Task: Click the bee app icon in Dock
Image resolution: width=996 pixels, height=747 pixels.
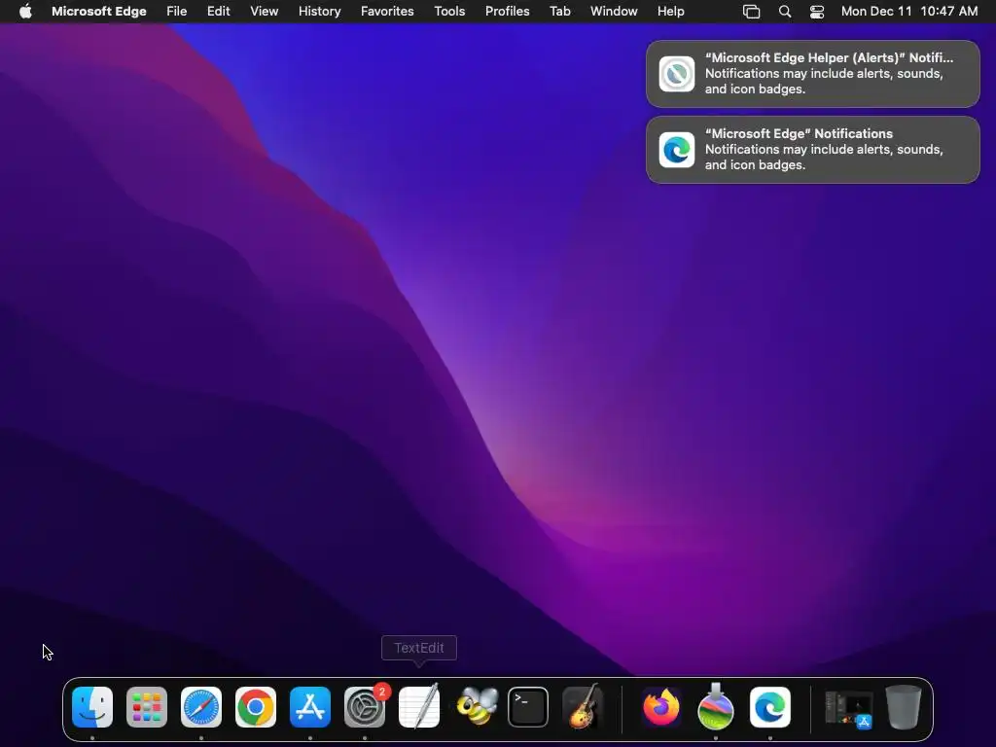Action: [x=477, y=707]
